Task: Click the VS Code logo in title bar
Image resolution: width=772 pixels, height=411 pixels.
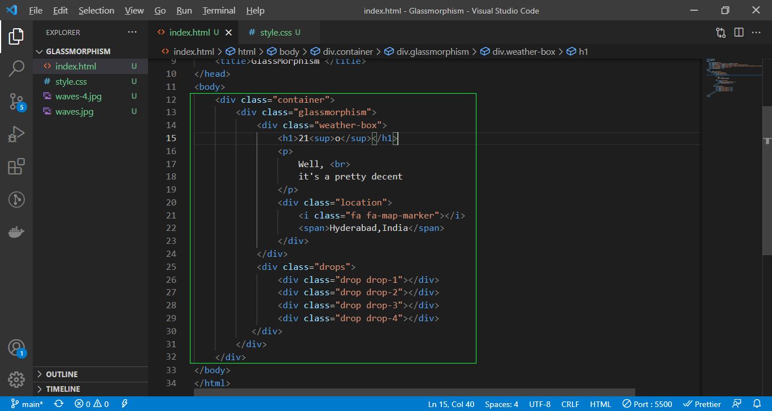Action: coord(12,11)
